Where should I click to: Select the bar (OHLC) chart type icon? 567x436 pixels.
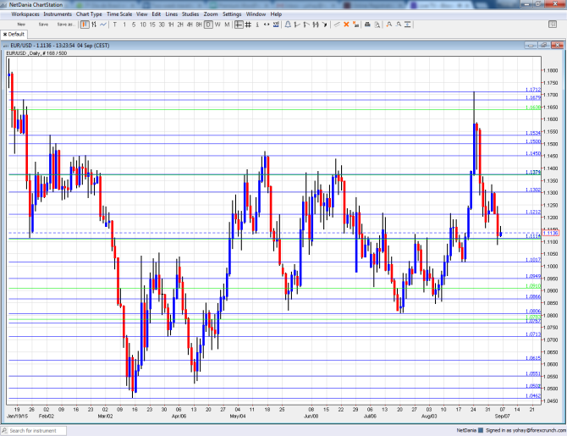click(x=94, y=25)
